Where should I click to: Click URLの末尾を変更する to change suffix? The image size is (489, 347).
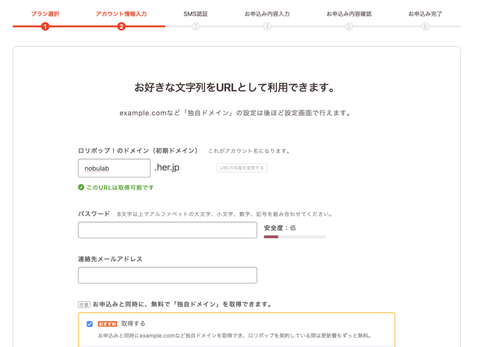242,168
